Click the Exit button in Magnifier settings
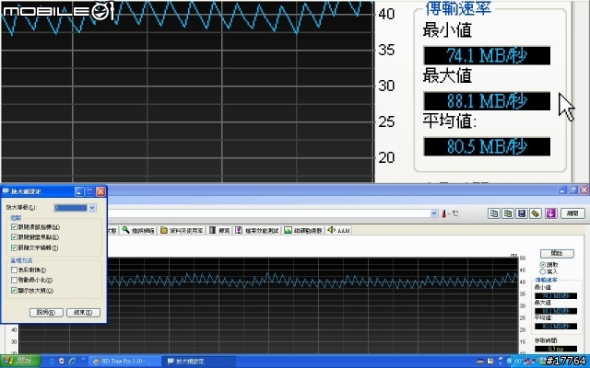The image size is (590, 368). pyautogui.click(x=83, y=313)
